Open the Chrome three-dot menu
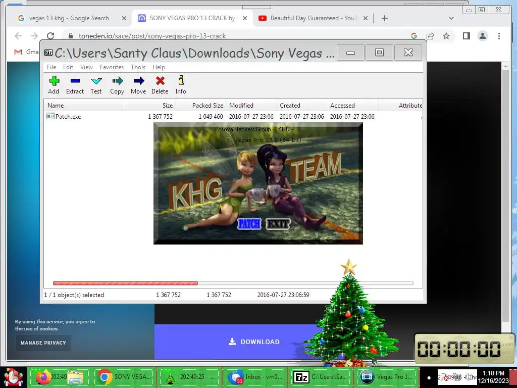517x388 pixels. (x=499, y=36)
